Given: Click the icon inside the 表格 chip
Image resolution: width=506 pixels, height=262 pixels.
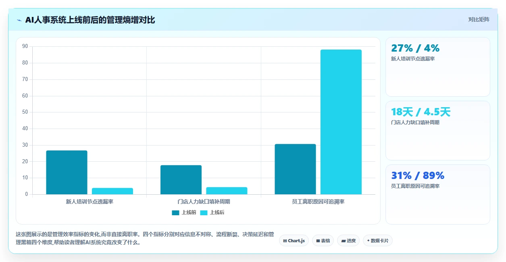Looking at the screenshot, I should tap(318, 241).
